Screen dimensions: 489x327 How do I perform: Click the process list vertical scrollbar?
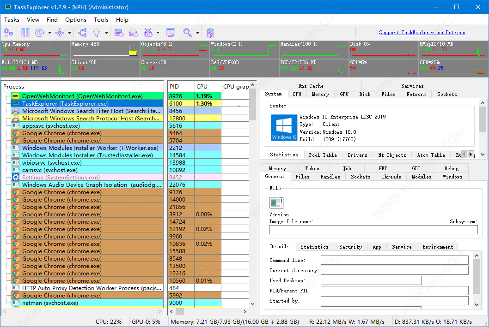[253, 194]
